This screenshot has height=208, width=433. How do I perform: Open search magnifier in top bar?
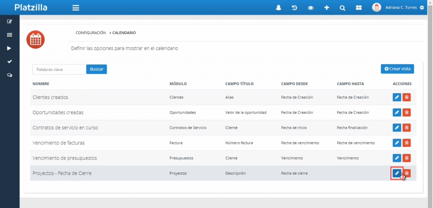[342, 8]
